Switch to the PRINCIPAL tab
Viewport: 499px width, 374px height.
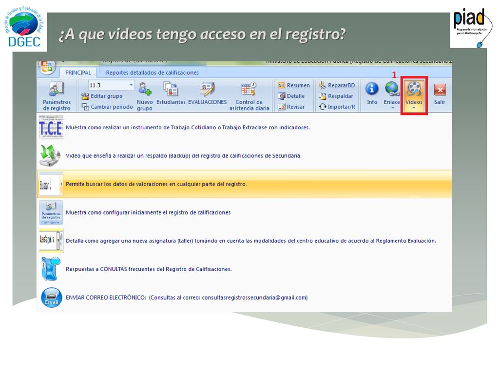(78, 73)
